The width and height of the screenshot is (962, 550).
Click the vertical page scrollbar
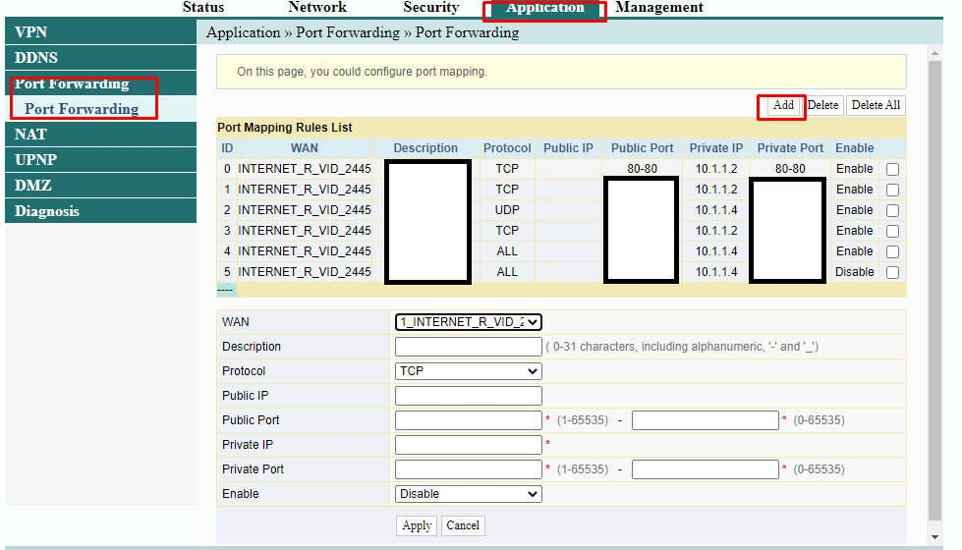pos(934,295)
